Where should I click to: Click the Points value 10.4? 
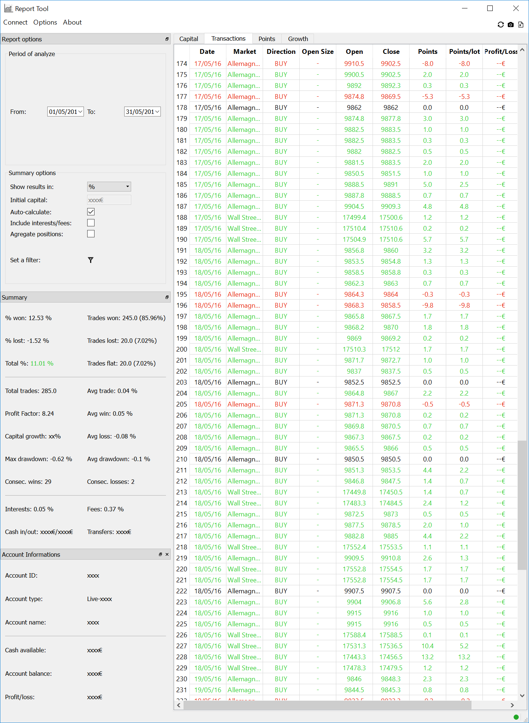click(428, 646)
